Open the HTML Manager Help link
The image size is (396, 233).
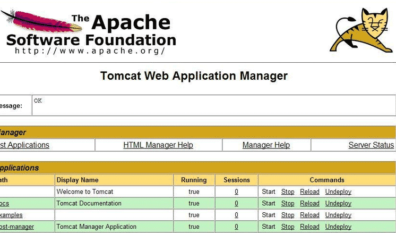coord(158,145)
